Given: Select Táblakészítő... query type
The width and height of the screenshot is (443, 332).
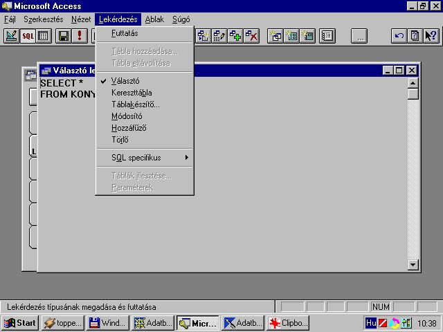Looking at the screenshot, I should point(145,104).
